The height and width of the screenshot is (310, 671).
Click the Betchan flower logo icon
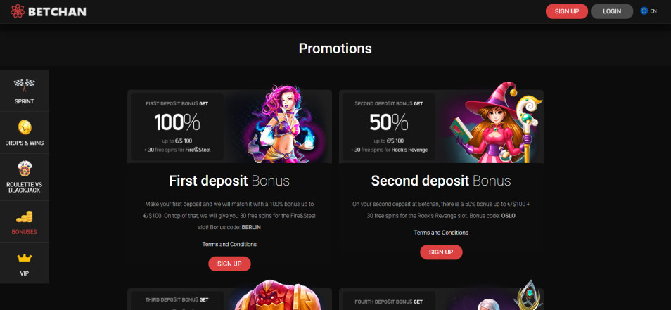18,11
